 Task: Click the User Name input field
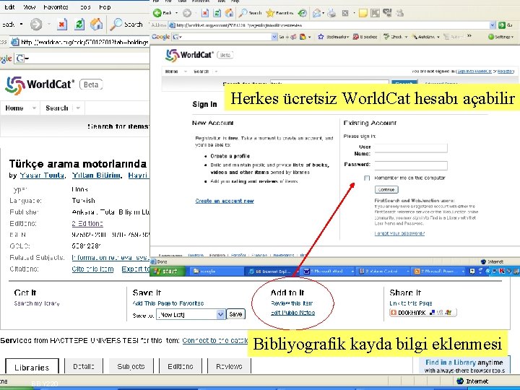pos(411,148)
